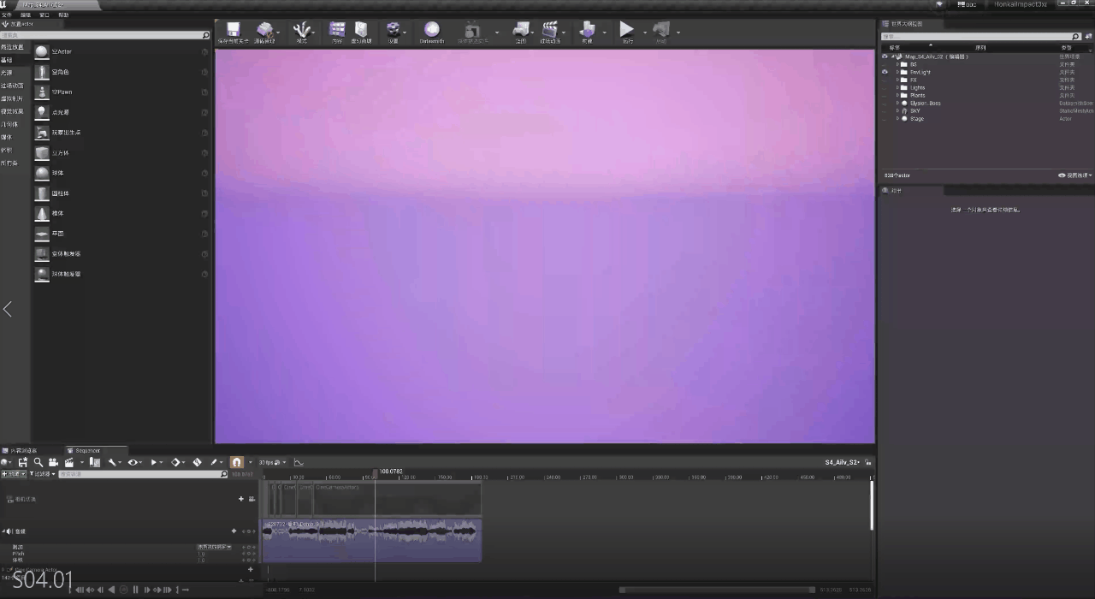The height and width of the screenshot is (599, 1095).
Task: Collapse the audio track expander arrow
Action: [x=4, y=531]
